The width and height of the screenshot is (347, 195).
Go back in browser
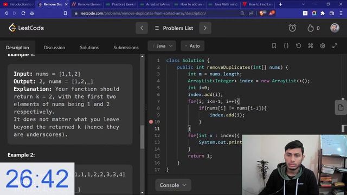click(6, 13)
